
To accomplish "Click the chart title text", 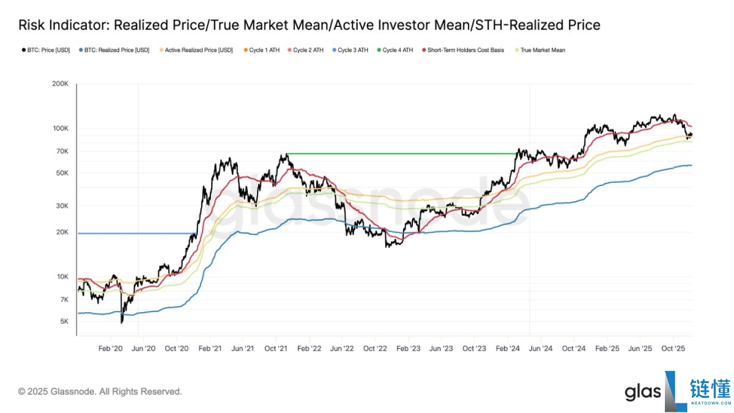I will pos(309,25).
